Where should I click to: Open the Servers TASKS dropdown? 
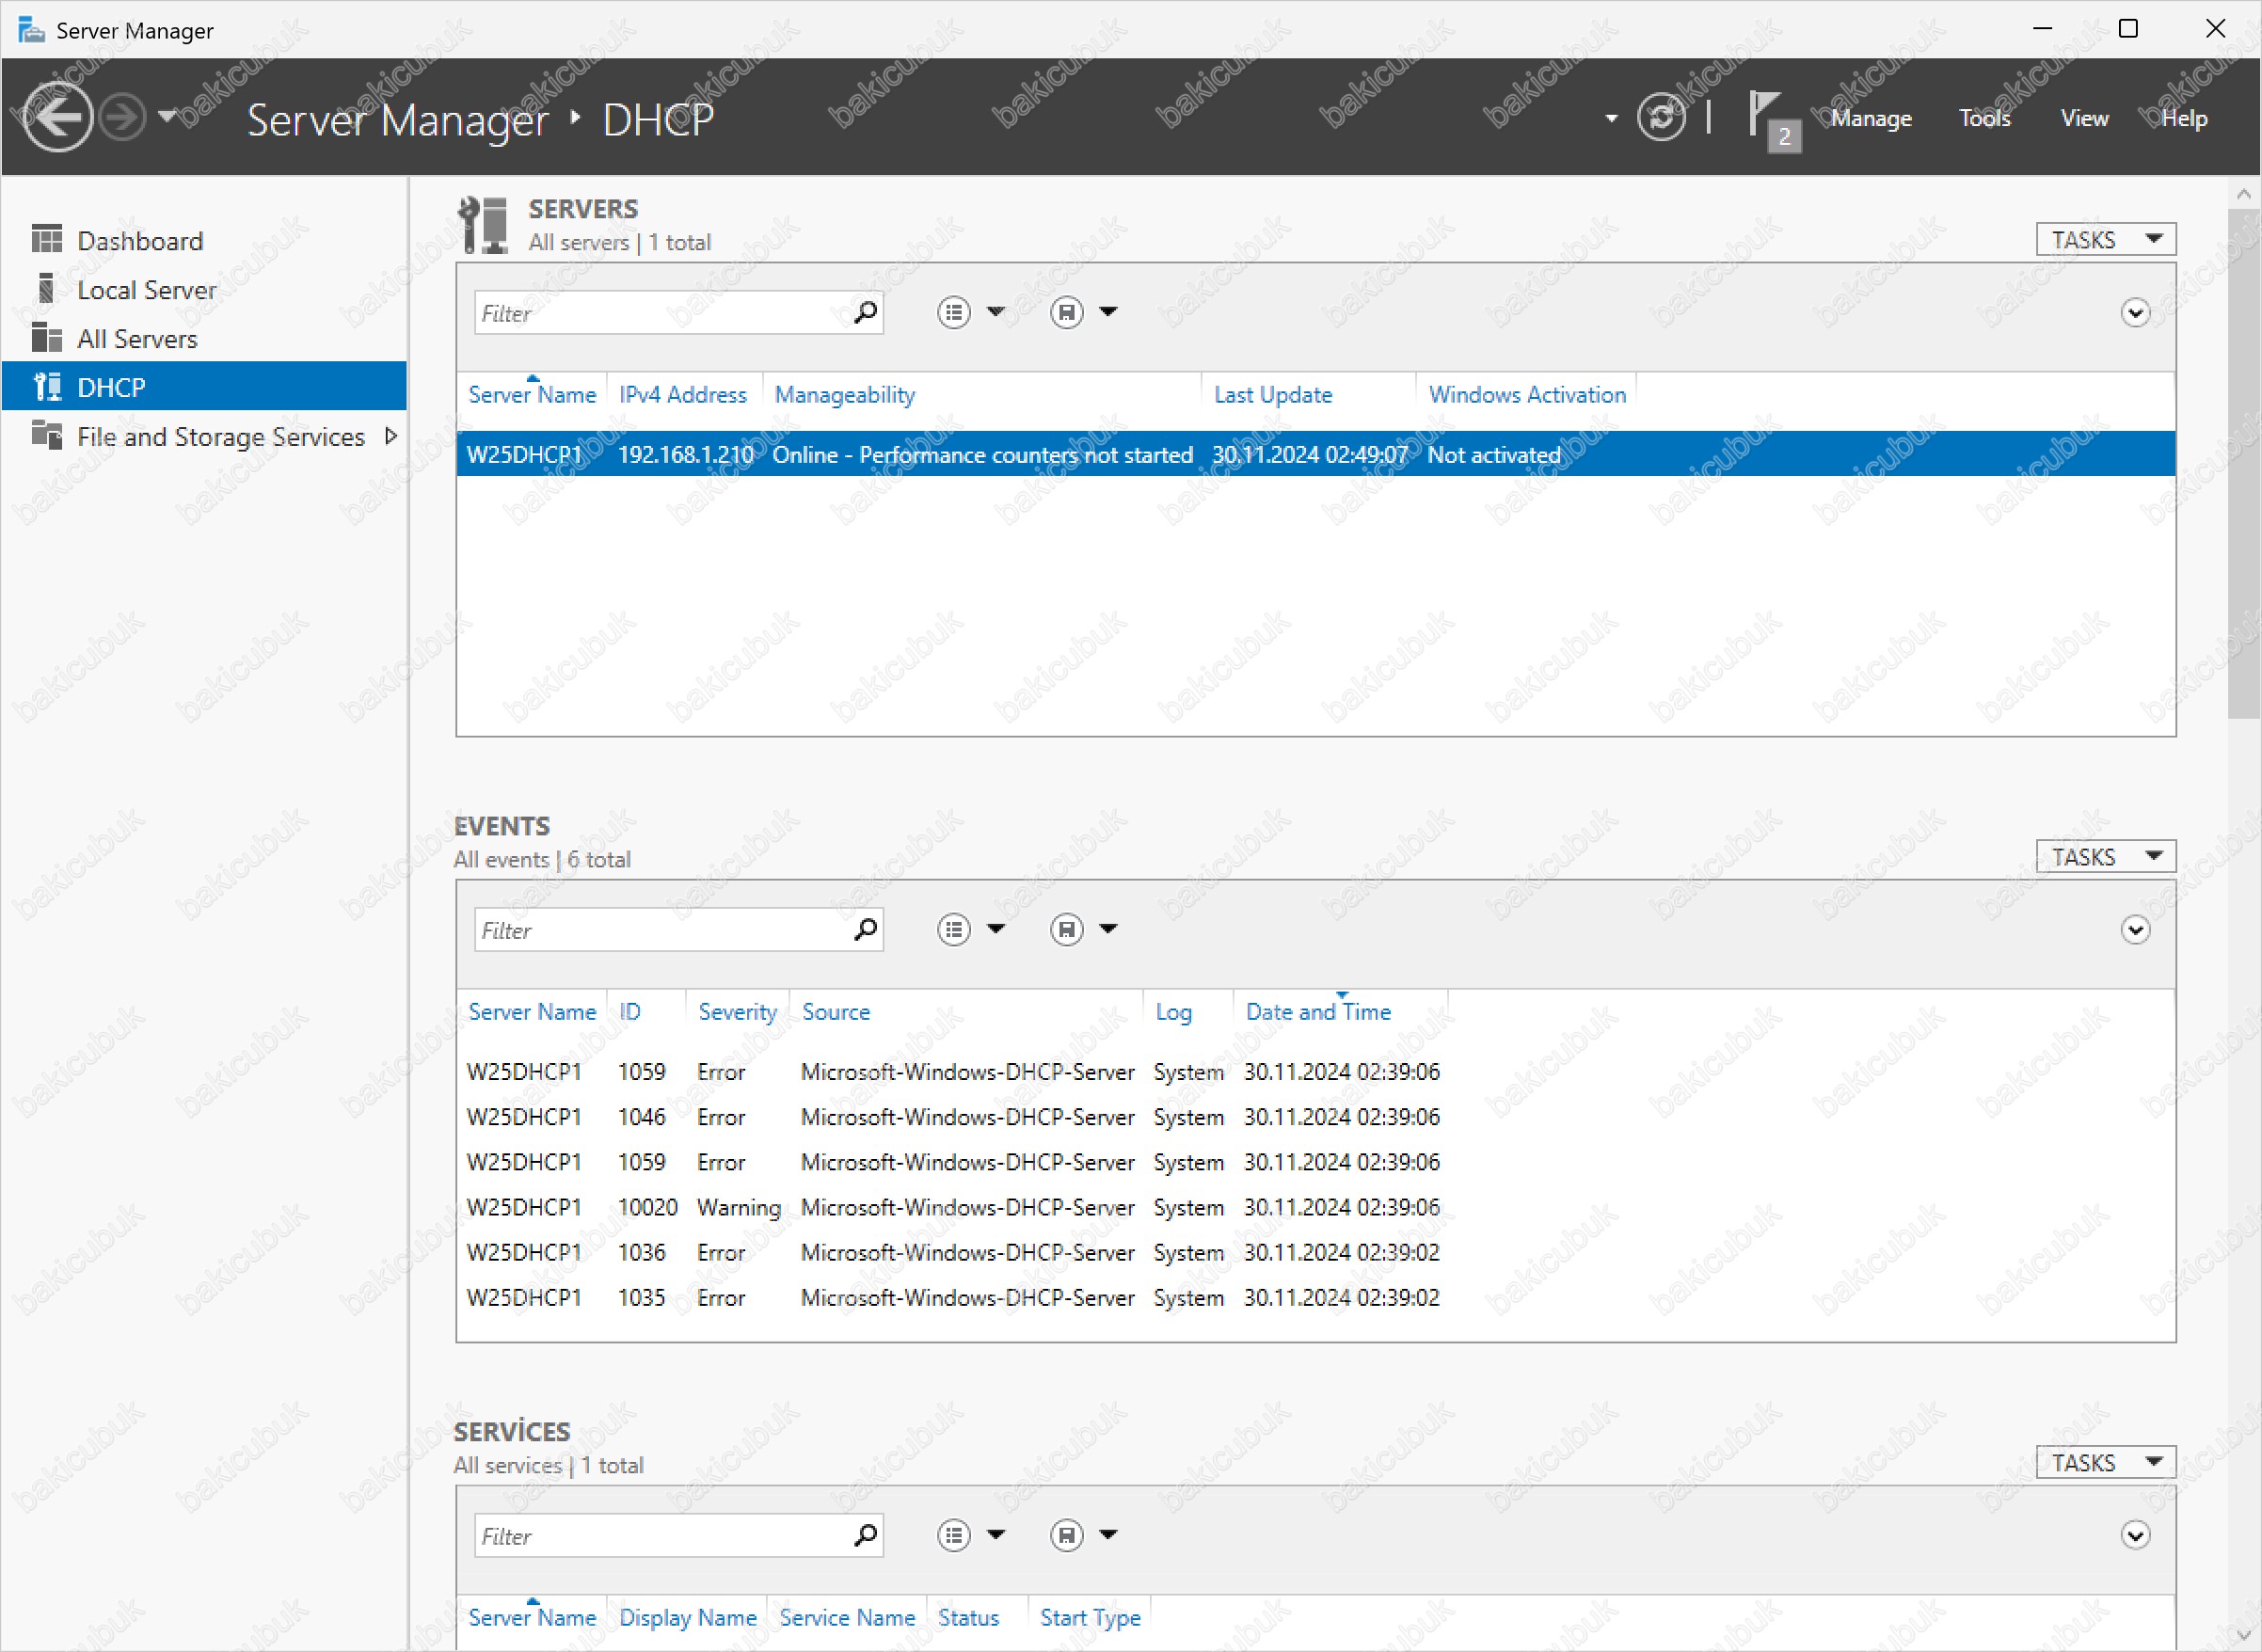pyautogui.click(x=2106, y=240)
